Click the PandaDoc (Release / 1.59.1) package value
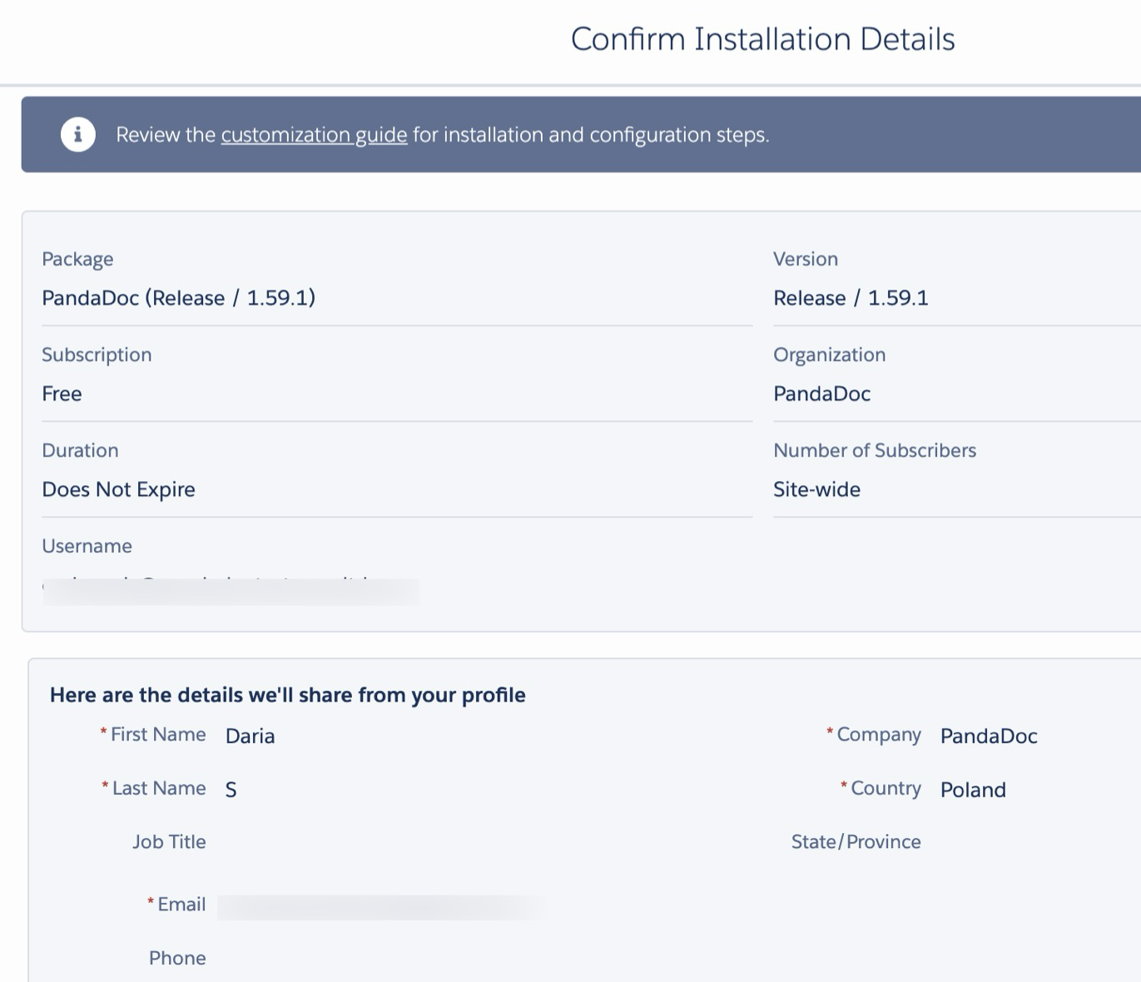The image size is (1141, 982). point(179,298)
